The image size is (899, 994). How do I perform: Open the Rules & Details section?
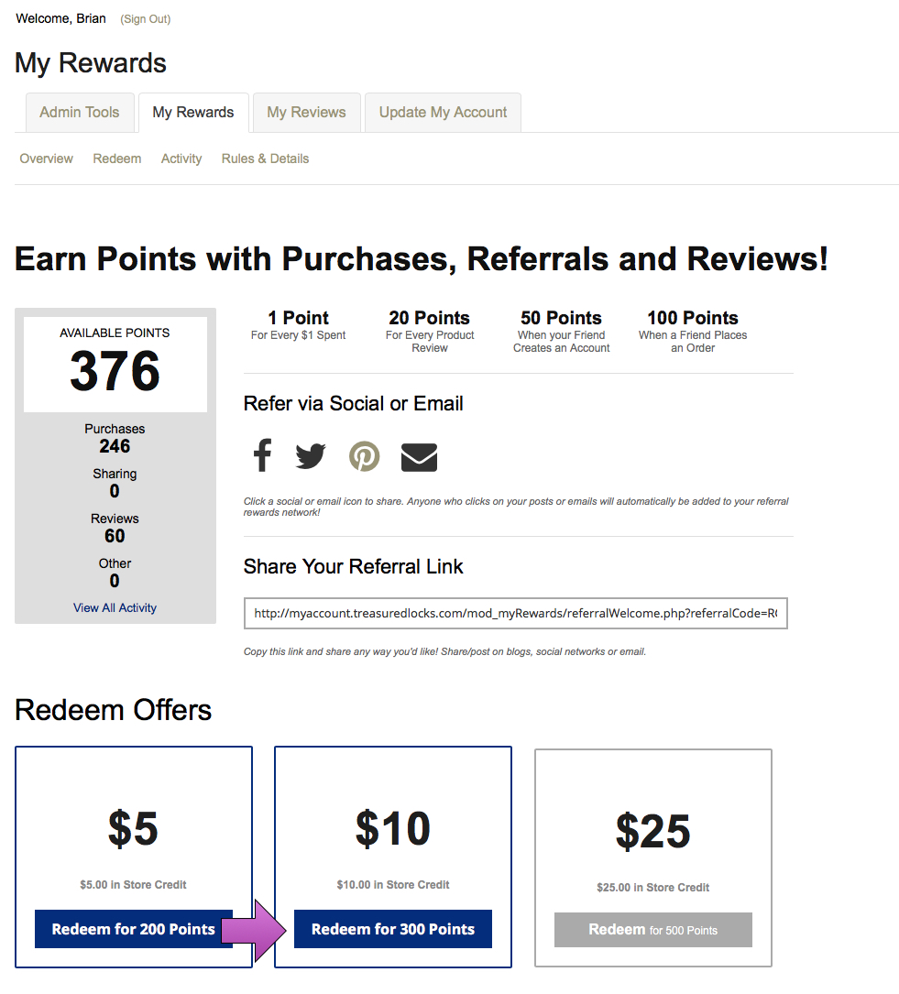pos(265,158)
